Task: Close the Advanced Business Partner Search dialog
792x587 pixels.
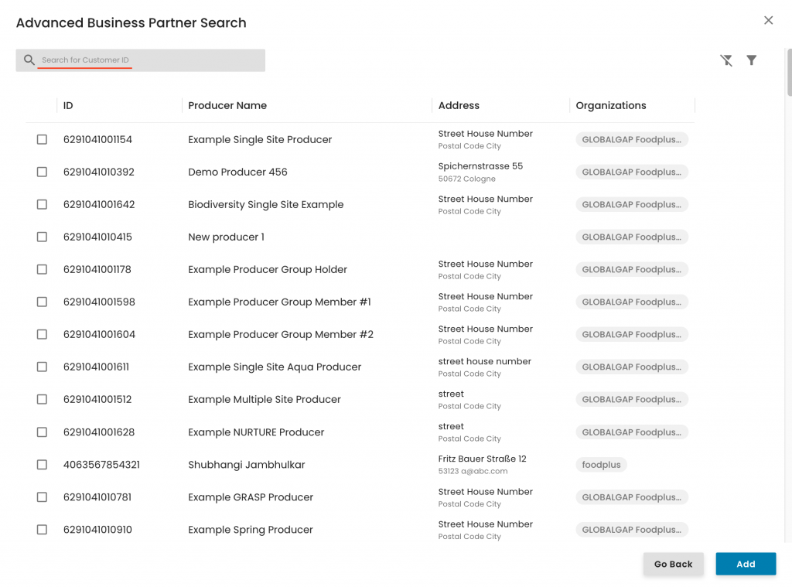Action: tap(768, 21)
